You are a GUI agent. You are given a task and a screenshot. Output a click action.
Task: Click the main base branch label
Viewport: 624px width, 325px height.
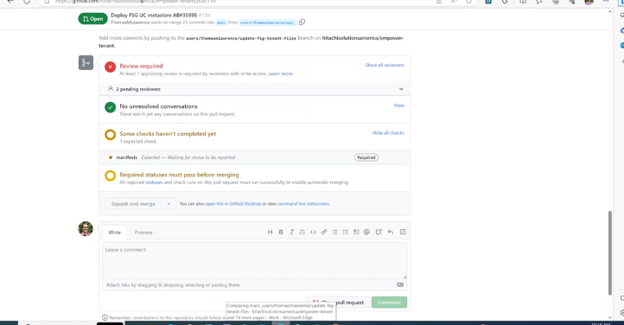(221, 22)
